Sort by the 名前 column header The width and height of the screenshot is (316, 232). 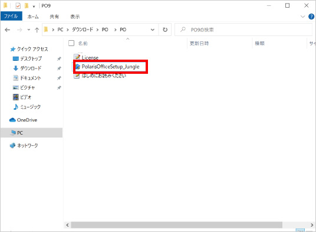83,43
